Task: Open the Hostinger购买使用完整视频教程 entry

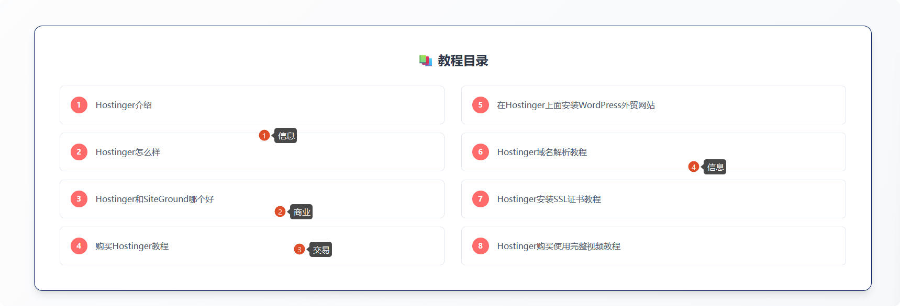Action: 559,245
